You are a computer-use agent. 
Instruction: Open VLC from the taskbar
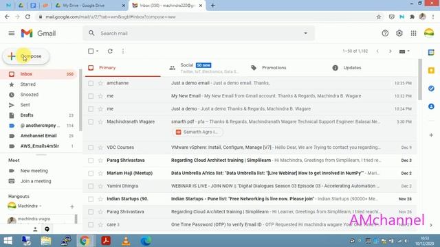pos(126,241)
